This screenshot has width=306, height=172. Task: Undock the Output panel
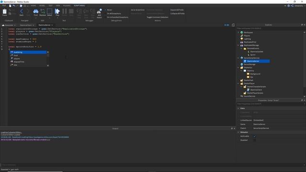(232, 129)
